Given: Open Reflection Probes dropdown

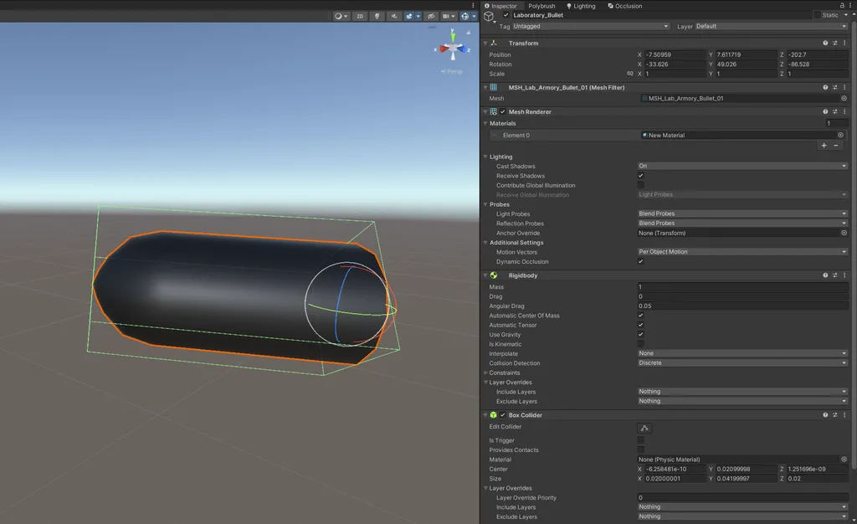Looking at the screenshot, I should point(742,223).
